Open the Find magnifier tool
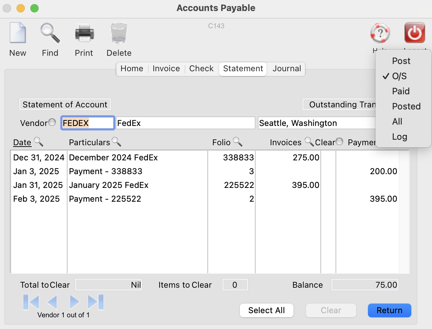The height and width of the screenshot is (329, 432). pos(50,33)
